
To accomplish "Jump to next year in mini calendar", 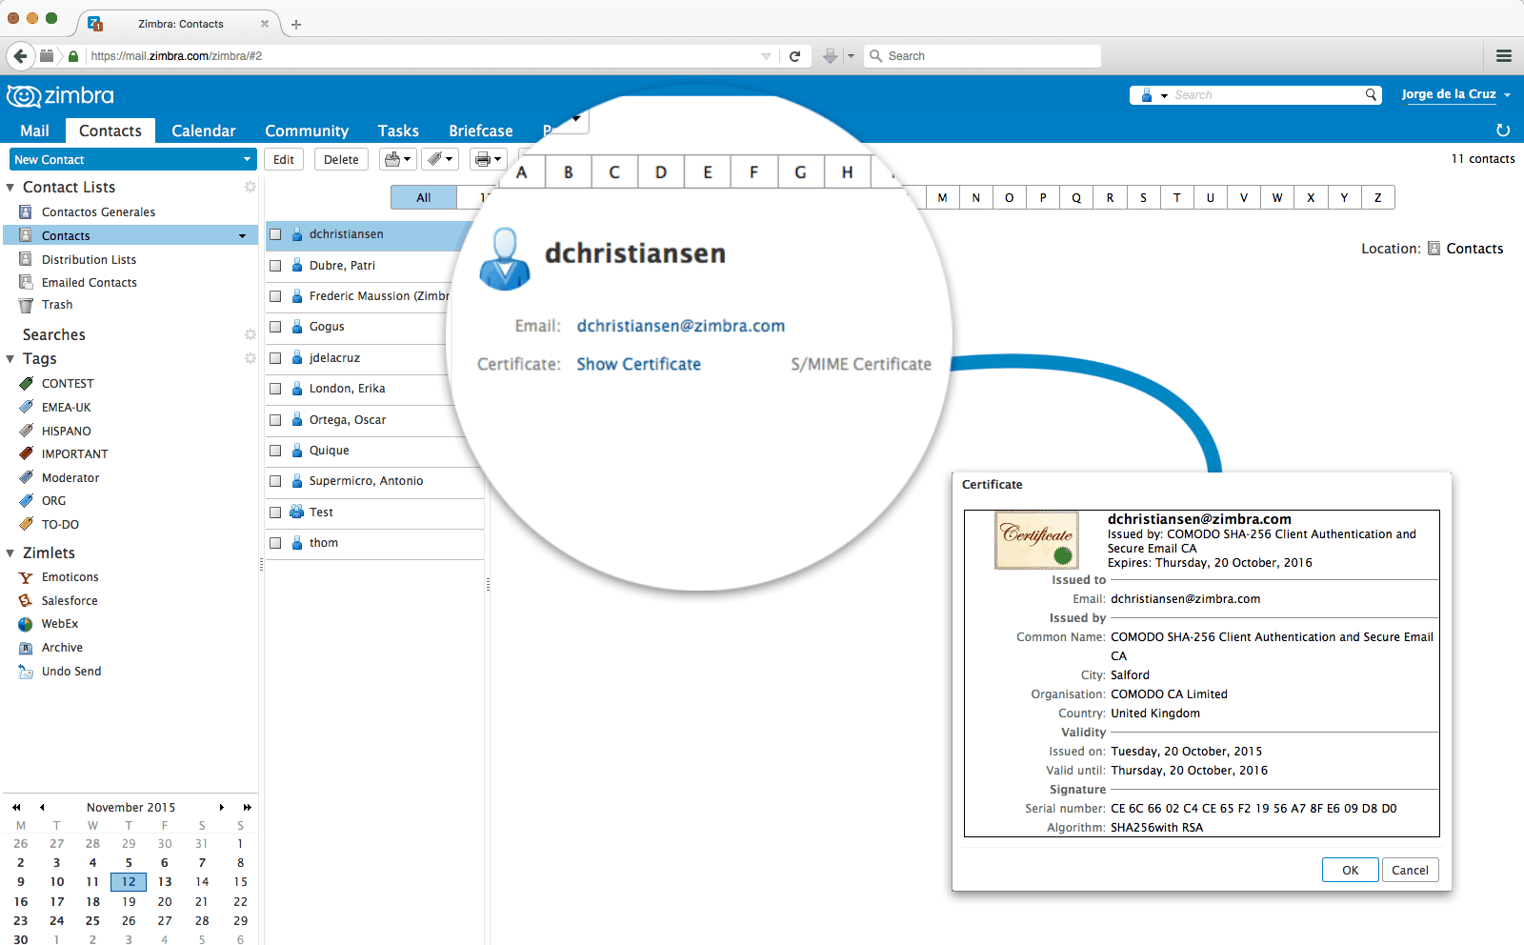I will tap(247, 807).
